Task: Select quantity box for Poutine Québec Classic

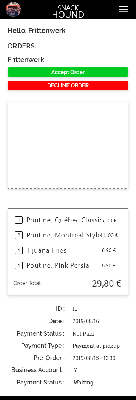Action: [x=19, y=220]
